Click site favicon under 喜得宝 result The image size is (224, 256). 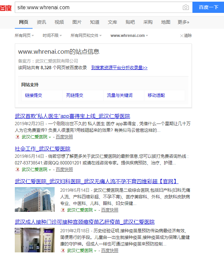(17, 137)
